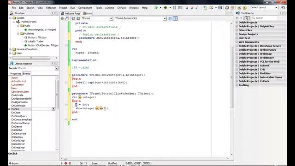Select showinteger(a, b: integer) in Structure
295x166 pixels.
coord(42,30)
